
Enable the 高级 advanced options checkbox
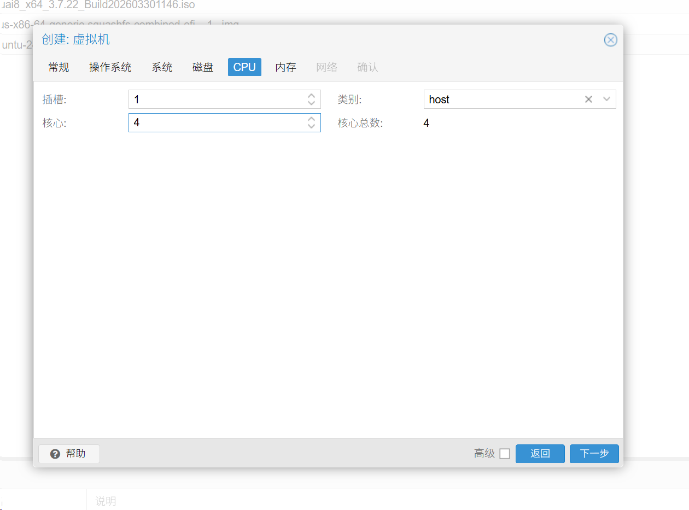(x=505, y=454)
